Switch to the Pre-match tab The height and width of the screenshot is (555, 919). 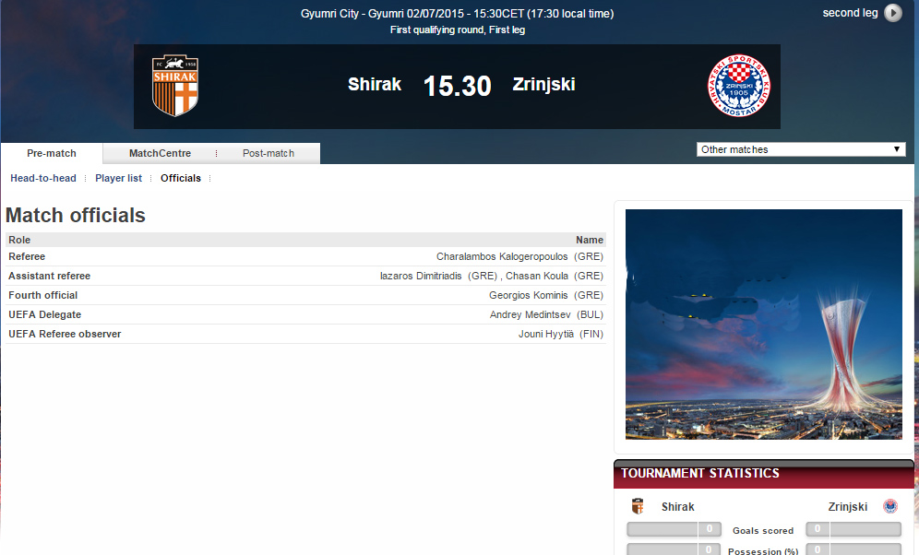[52, 153]
